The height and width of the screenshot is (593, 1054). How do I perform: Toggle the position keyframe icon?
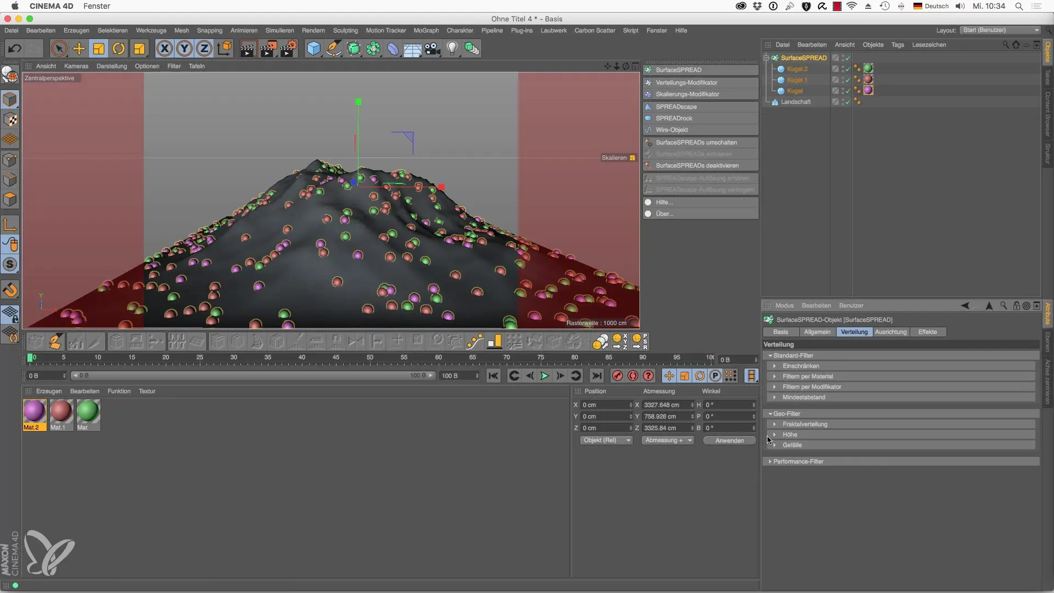click(x=669, y=376)
